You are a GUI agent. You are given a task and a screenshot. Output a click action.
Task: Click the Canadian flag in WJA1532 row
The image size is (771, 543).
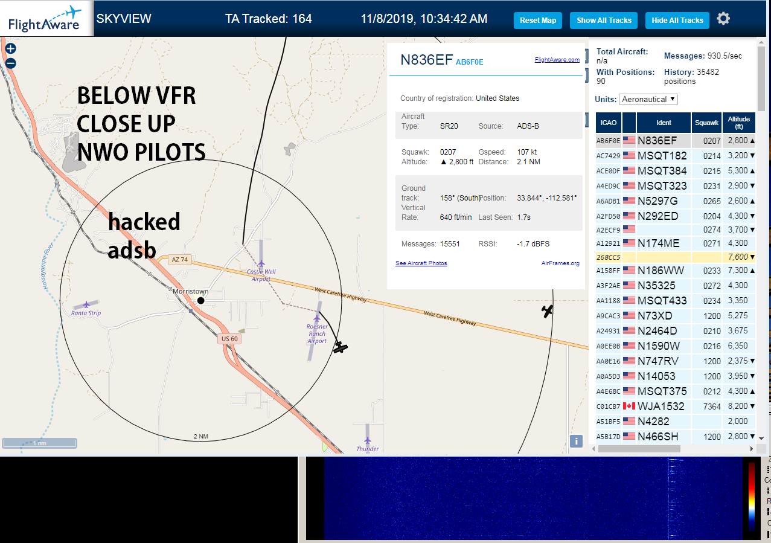pos(629,406)
